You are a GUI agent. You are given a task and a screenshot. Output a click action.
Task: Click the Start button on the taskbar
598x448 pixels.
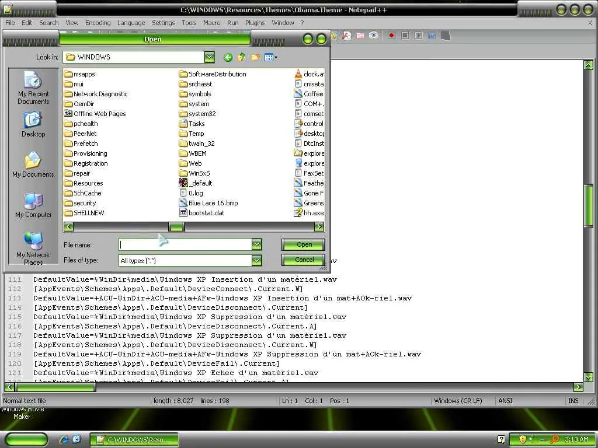coord(26,439)
